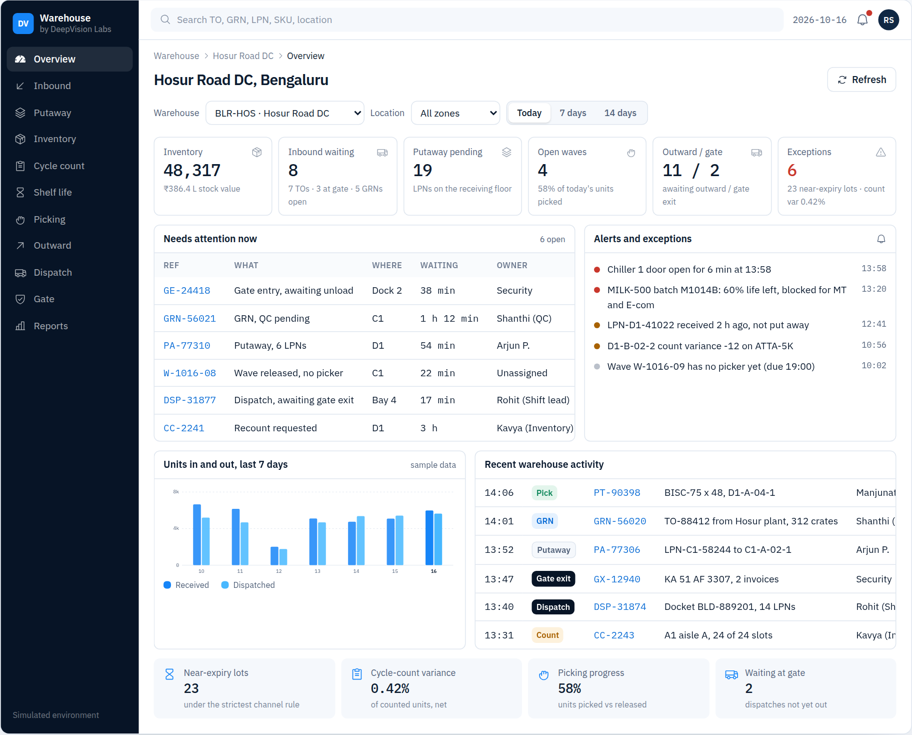Open the Putaway sidebar section
Image resolution: width=912 pixels, height=735 pixels.
coord(69,113)
